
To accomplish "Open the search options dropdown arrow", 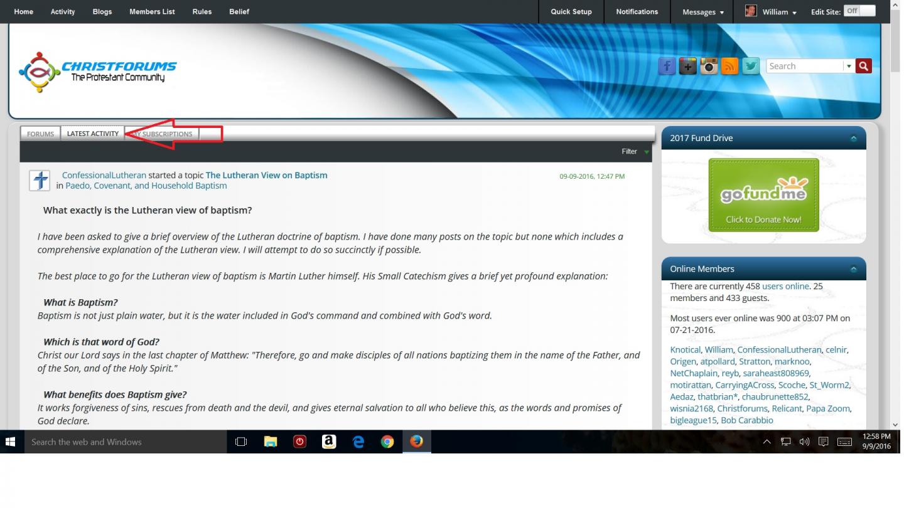I will pos(849,66).
